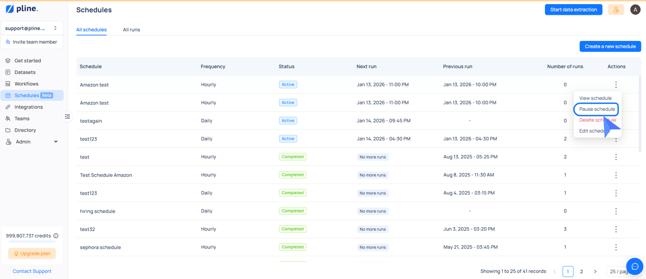Collapse the sidebar using the toggle icon

point(68,117)
